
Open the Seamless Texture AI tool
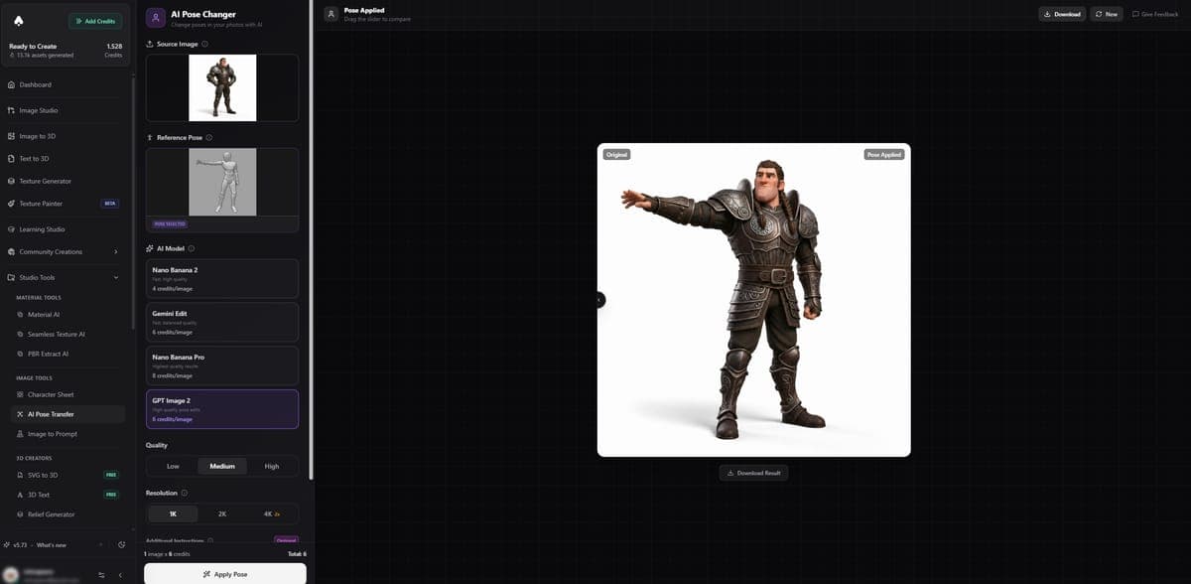(x=68, y=334)
